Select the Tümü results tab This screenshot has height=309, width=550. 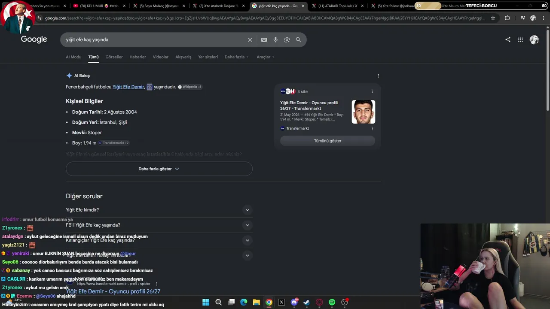click(x=93, y=57)
